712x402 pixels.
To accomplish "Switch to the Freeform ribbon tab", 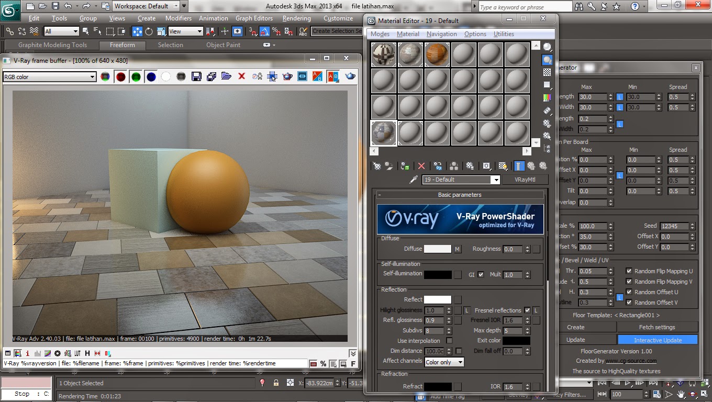I will point(122,45).
